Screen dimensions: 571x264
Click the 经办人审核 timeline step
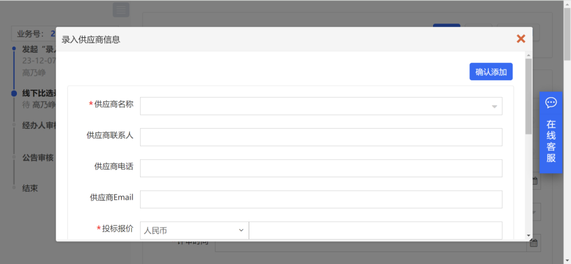coord(39,126)
